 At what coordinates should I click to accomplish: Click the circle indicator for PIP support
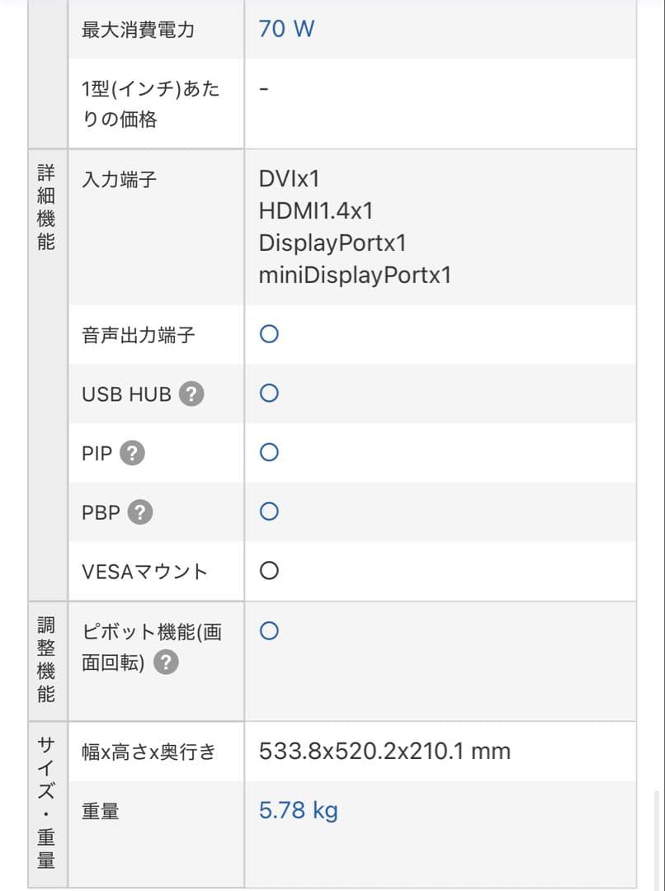[266, 452]
